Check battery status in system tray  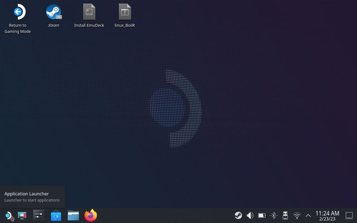pos(262,215)
